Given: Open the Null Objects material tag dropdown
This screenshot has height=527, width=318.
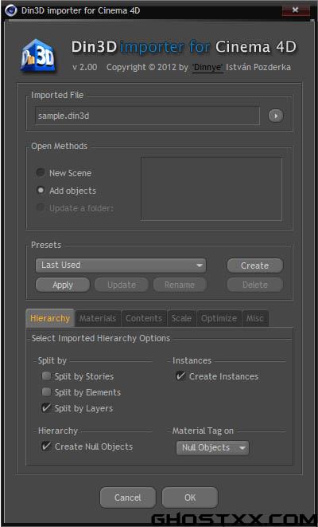Looking at the screenshot, I should pyautogui.click(x=212, y=448).
